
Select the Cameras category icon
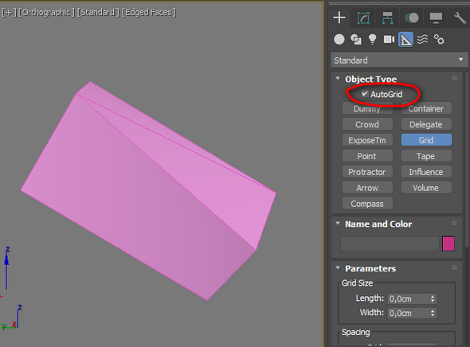pyautogui.click(x=389, y=39)
